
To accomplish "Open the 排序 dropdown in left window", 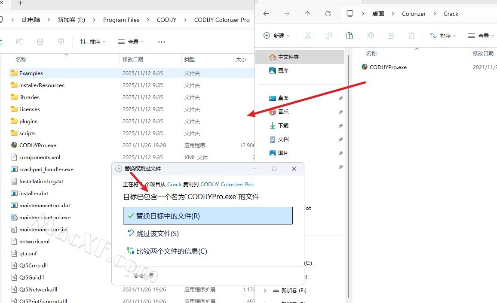I will (x=92, y=42).
